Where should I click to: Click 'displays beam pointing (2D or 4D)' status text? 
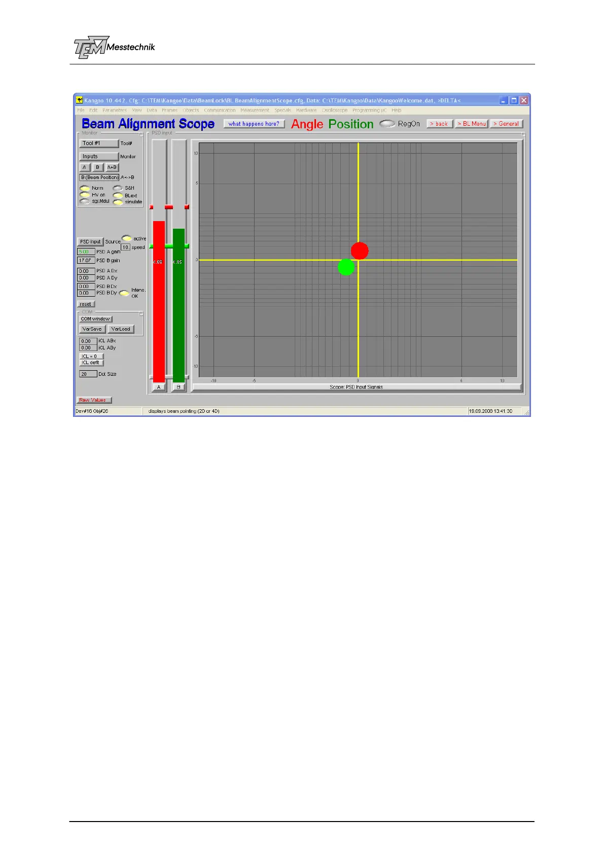184,411
